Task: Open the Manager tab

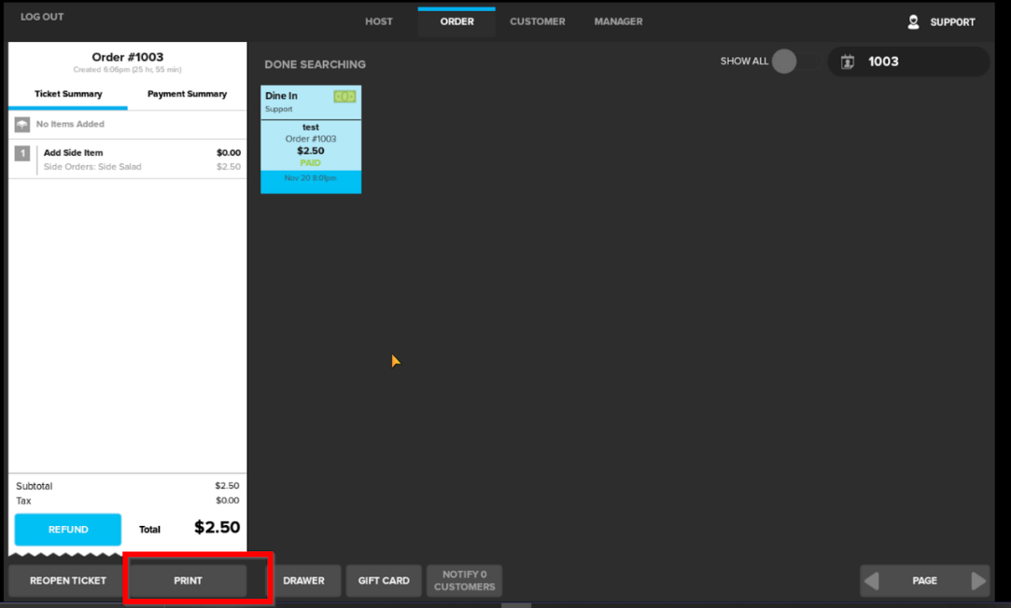Action: (618, 21)
